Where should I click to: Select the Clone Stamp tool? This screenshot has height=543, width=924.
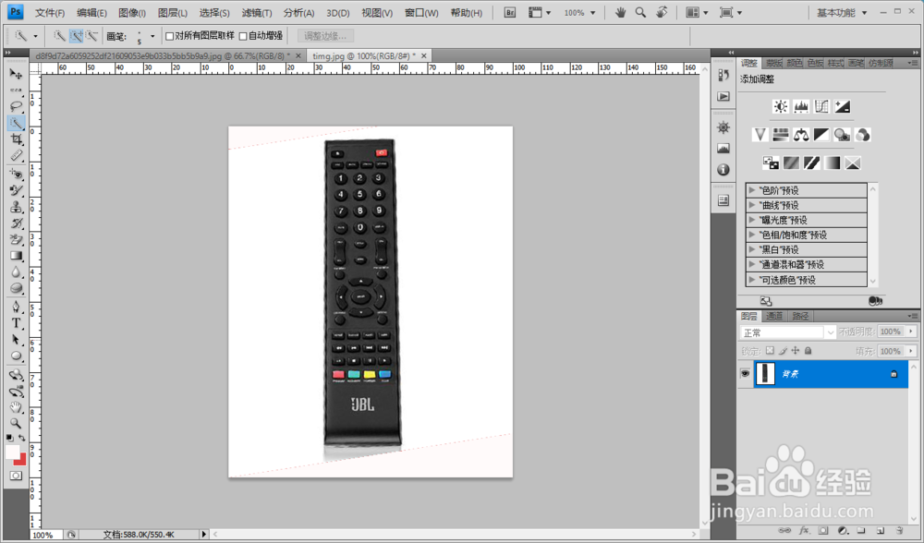16,207
